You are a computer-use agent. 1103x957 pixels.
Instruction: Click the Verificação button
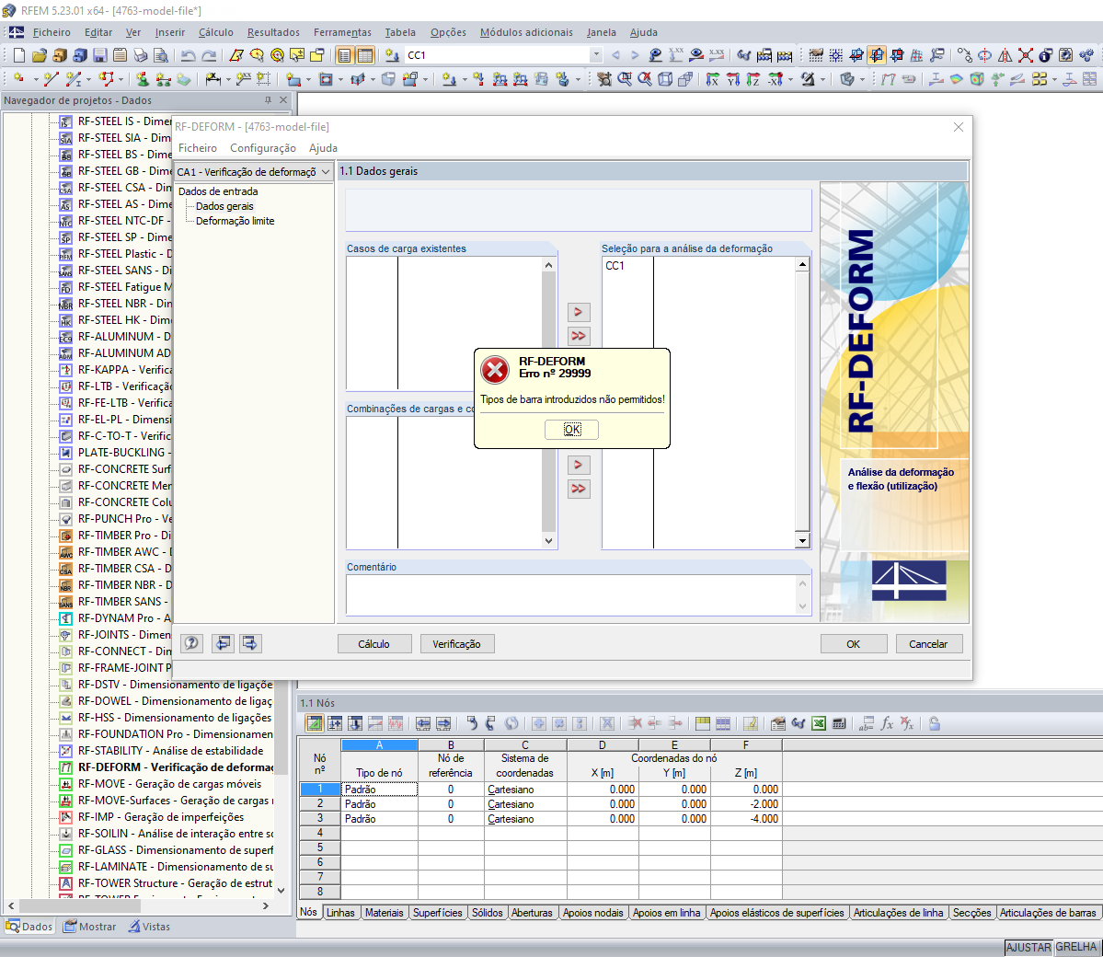[x=456, y=644]
